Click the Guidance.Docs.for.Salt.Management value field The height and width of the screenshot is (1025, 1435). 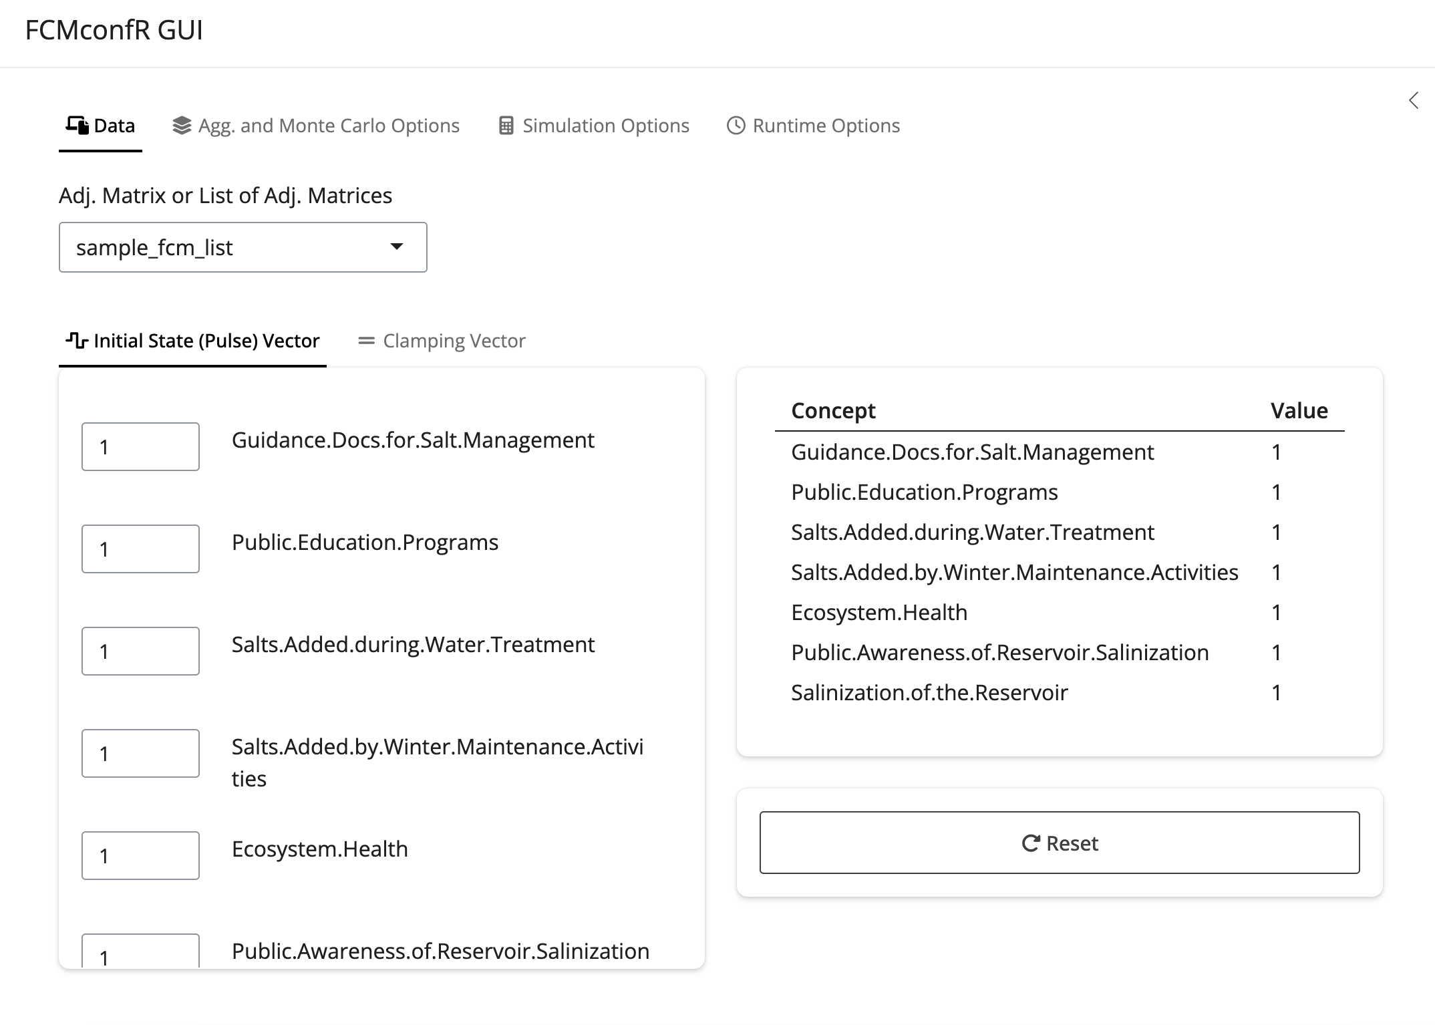tap(140, 446)
